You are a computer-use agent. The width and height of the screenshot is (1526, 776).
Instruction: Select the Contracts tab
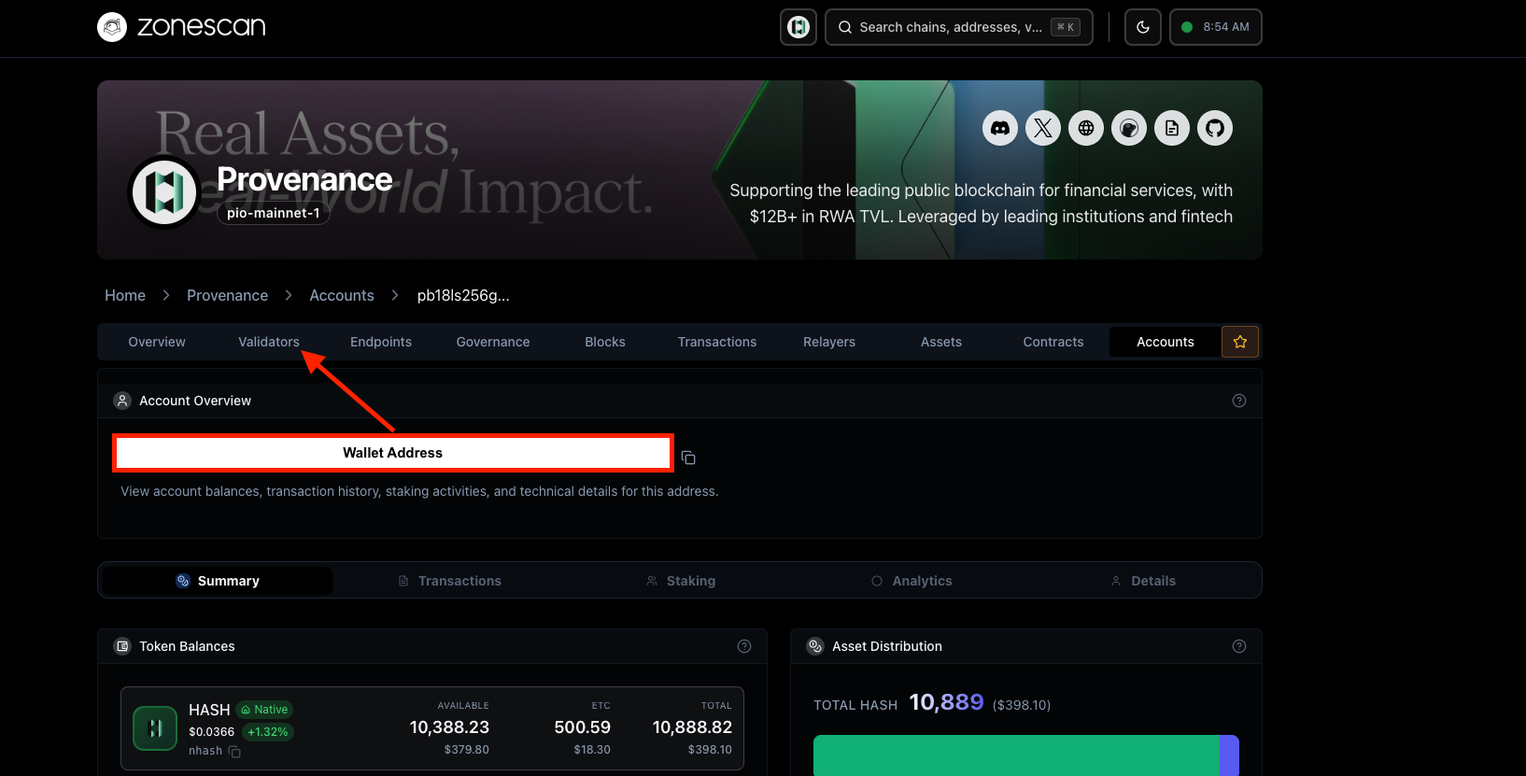1053,342
